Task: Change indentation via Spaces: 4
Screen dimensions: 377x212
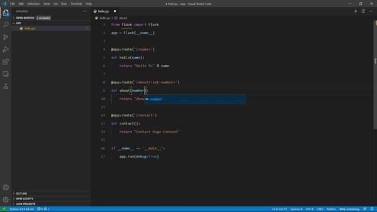Action: [296, 209]
